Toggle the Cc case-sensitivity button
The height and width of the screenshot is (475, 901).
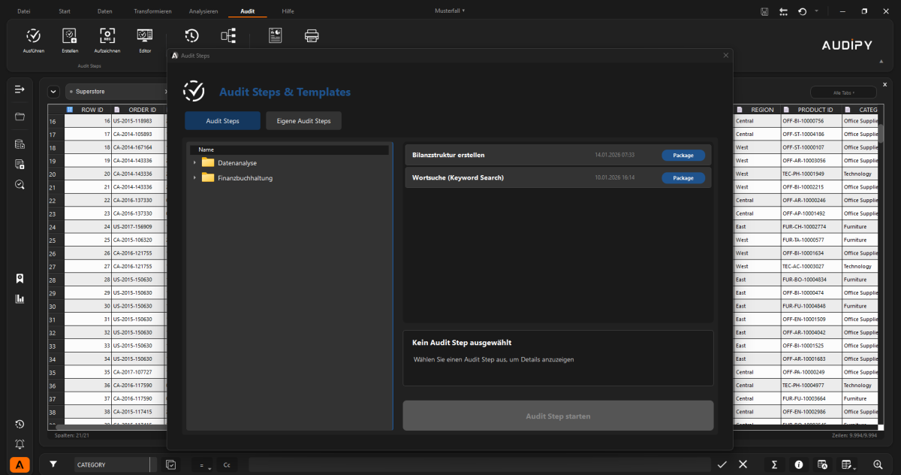226,464
